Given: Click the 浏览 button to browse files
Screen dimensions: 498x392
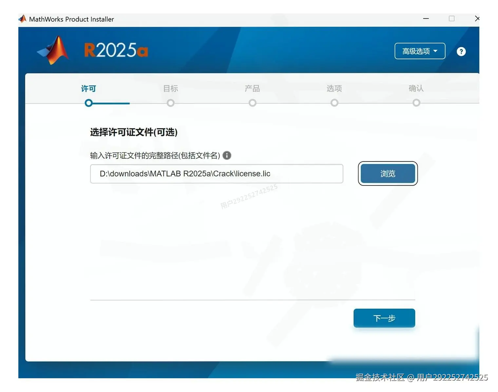Looking at the screenshot, I should pos(388,174).
